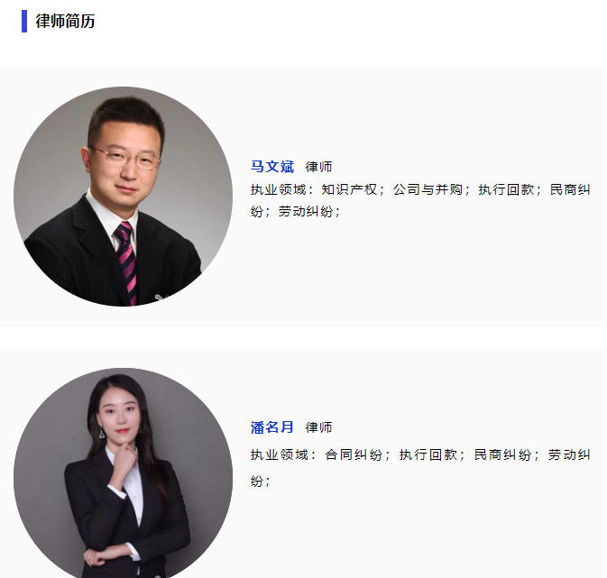Click the earring in 潘名月's portrait

(x=101, y=433)
